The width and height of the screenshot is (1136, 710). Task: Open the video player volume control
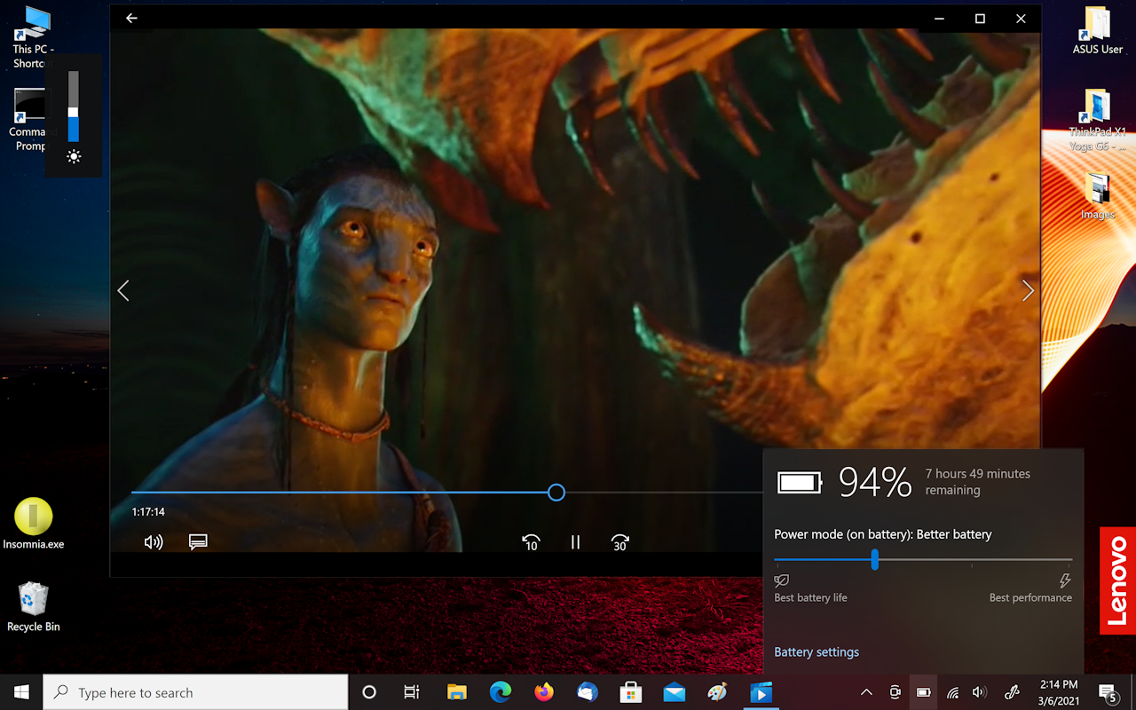[154, 541]
